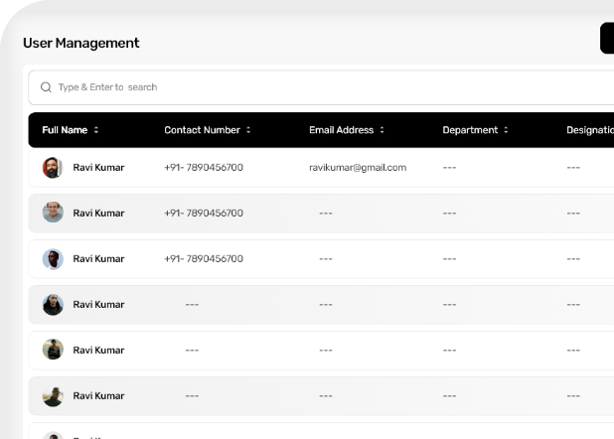Click the Full Name column header
This screenshot has width=614, height=439.
pos(65,130)
